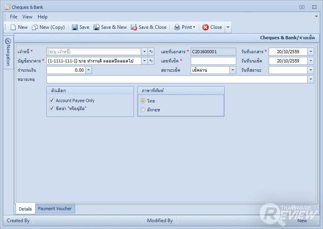323x229 pixels.
Task: Select อังกฤษ print language radio button
Action: 143,110
